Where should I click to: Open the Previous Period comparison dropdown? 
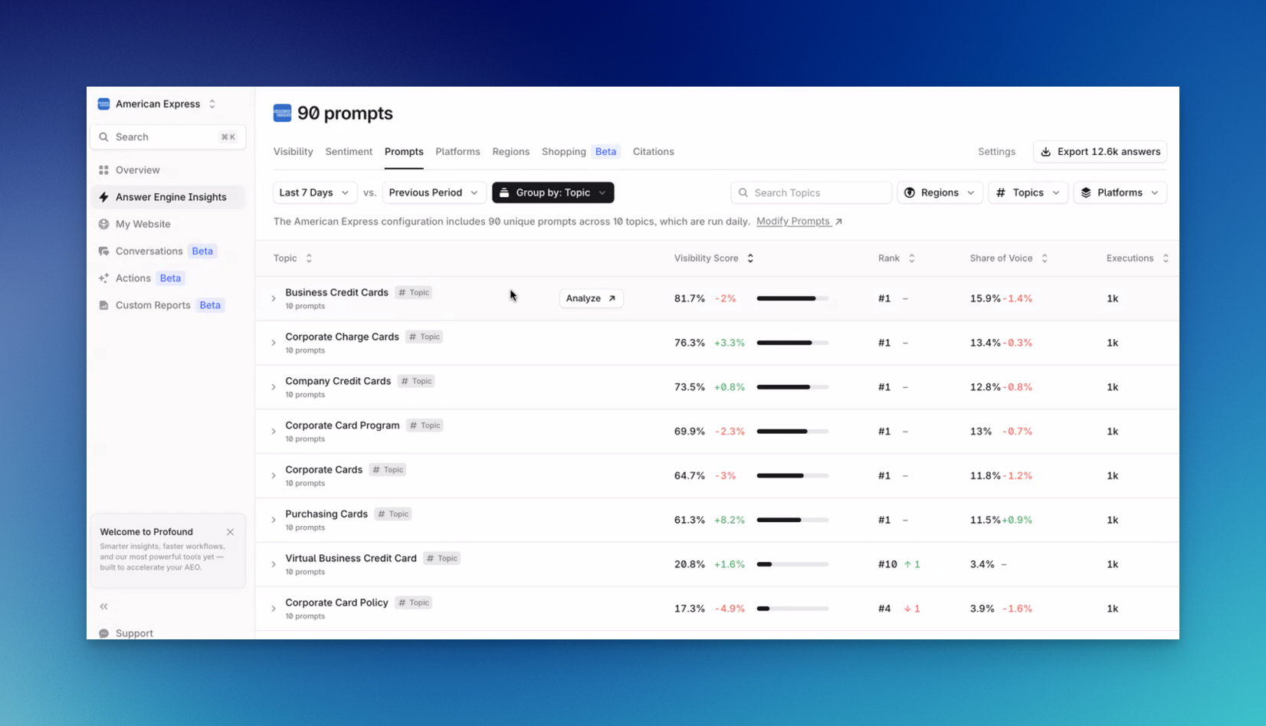[434, 193]
